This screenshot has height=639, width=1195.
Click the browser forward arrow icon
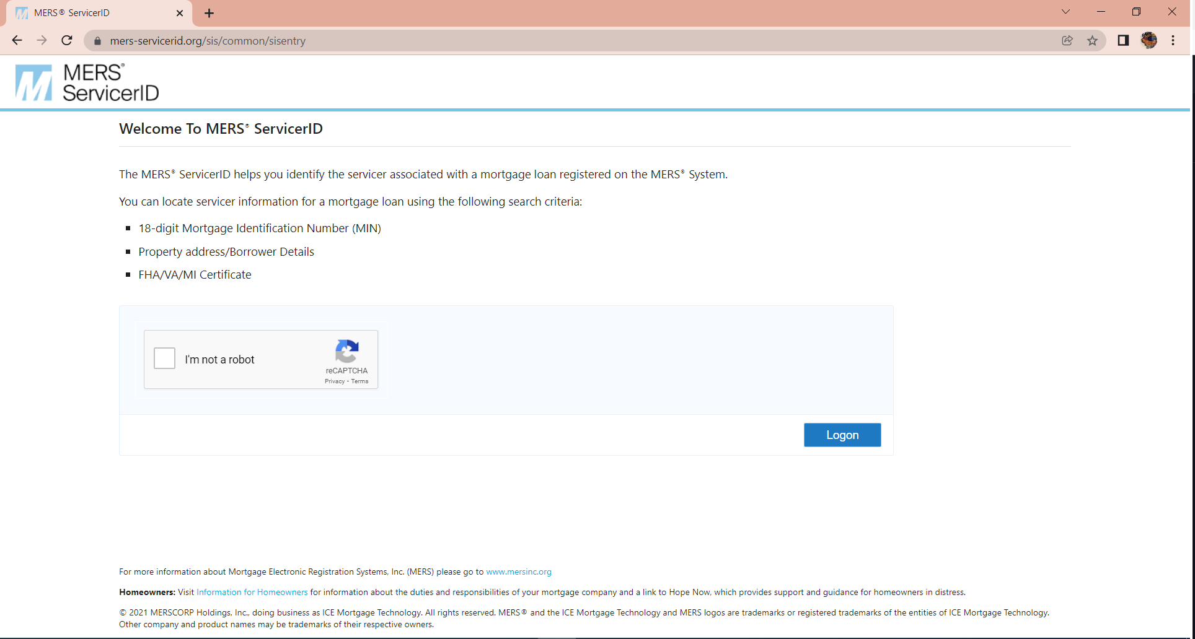pos(42,40)
